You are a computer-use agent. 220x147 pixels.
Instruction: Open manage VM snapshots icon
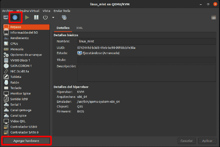coord(64,18)
